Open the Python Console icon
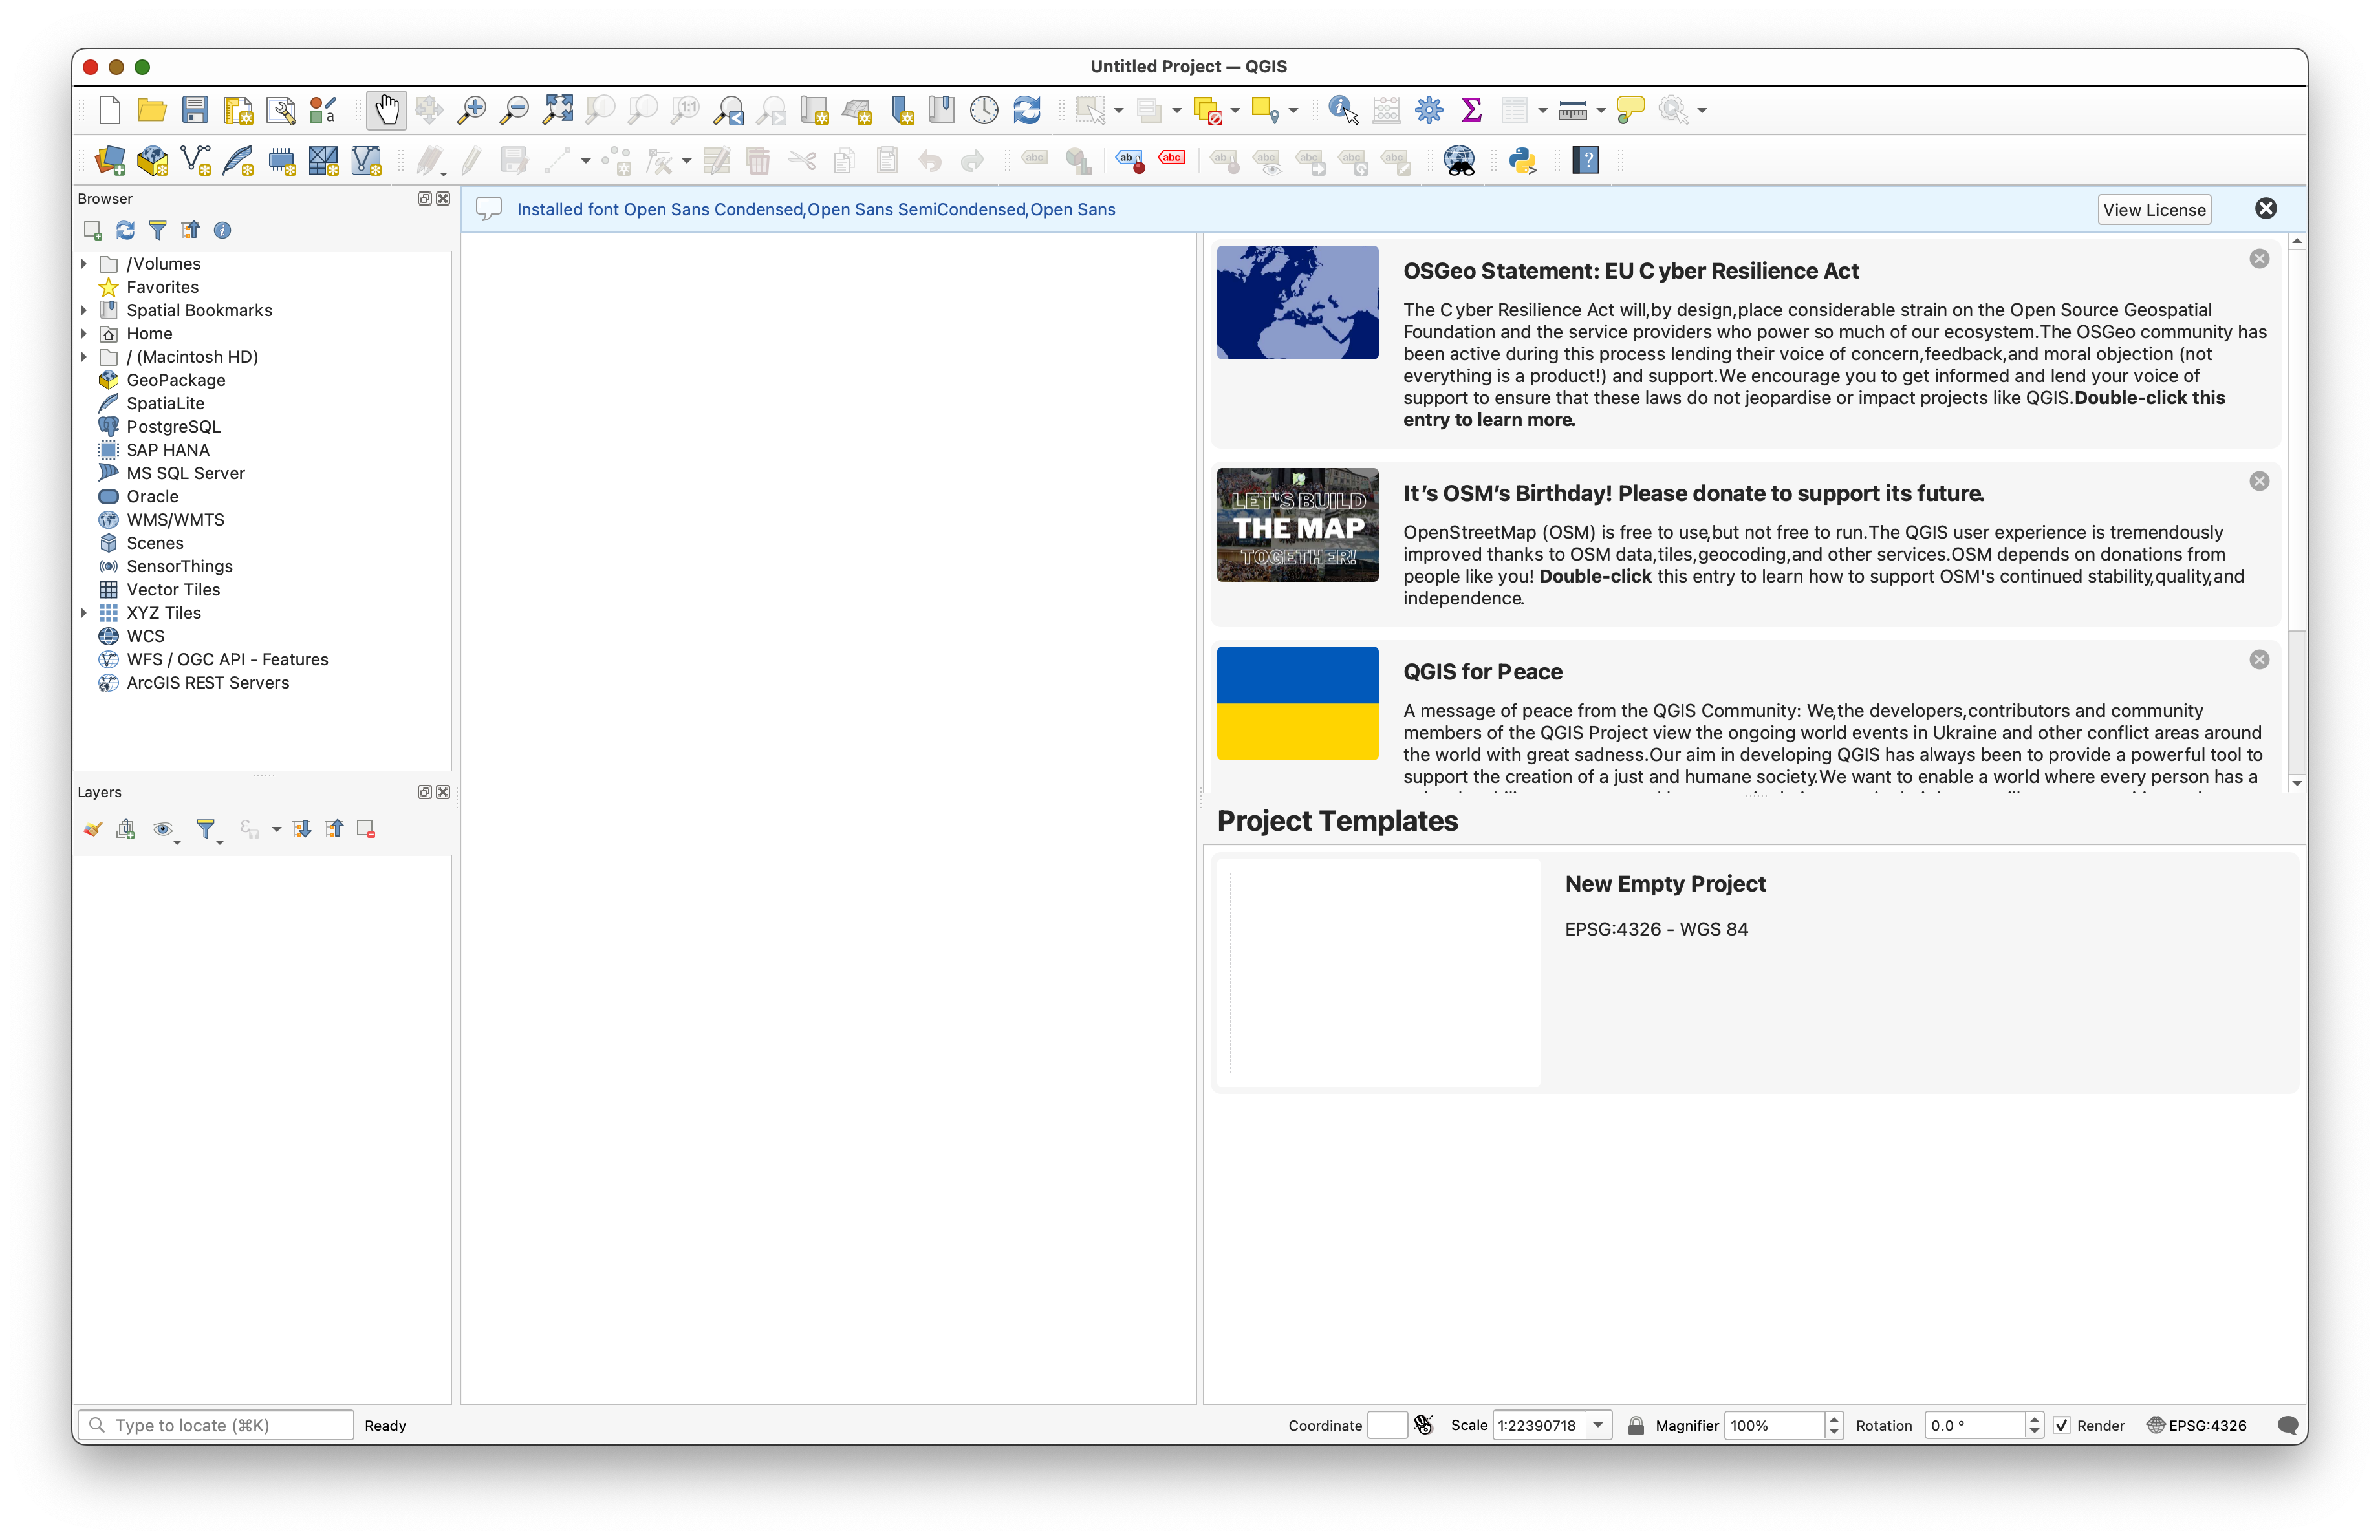The image size is (2380, 1540). [x=1522, y=161]
